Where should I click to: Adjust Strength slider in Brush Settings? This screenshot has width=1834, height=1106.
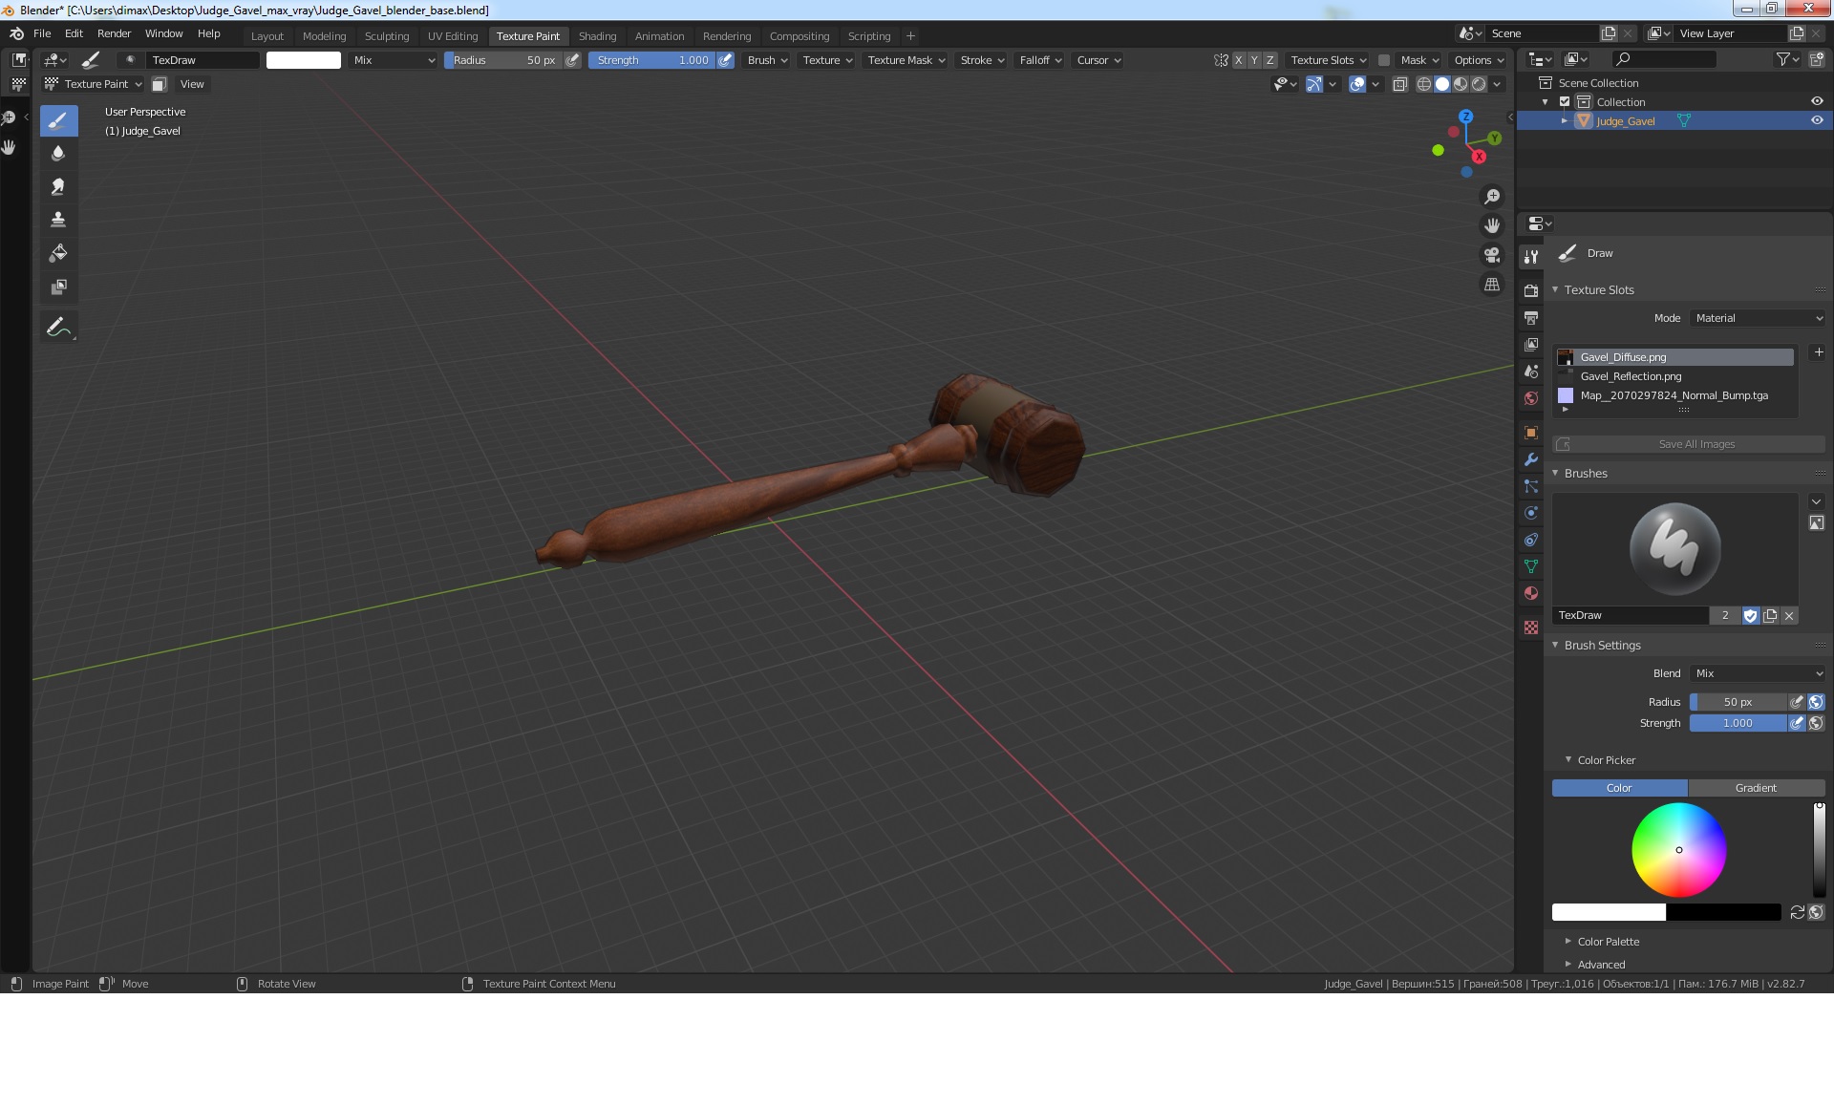click(x=1738, y=723)
